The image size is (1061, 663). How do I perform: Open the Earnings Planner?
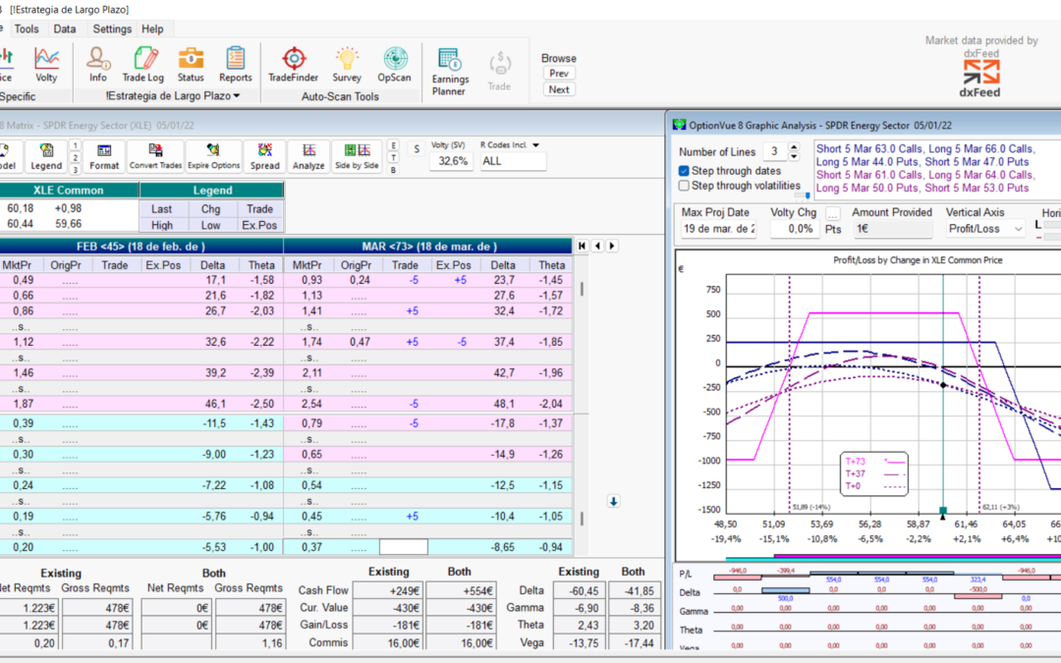click(x=449, y=72)
